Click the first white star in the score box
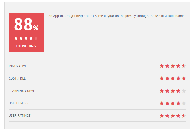The image size is (194, 132). coord(16,38)
